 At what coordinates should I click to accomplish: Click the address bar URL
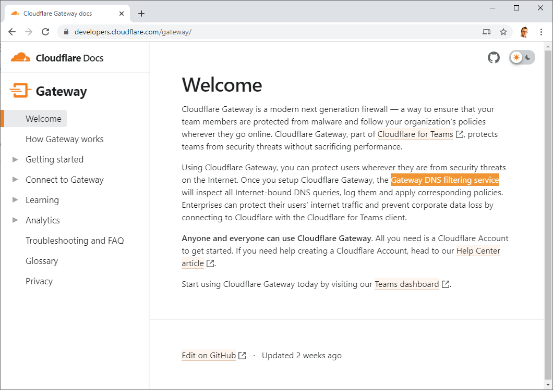click(133, 32)
